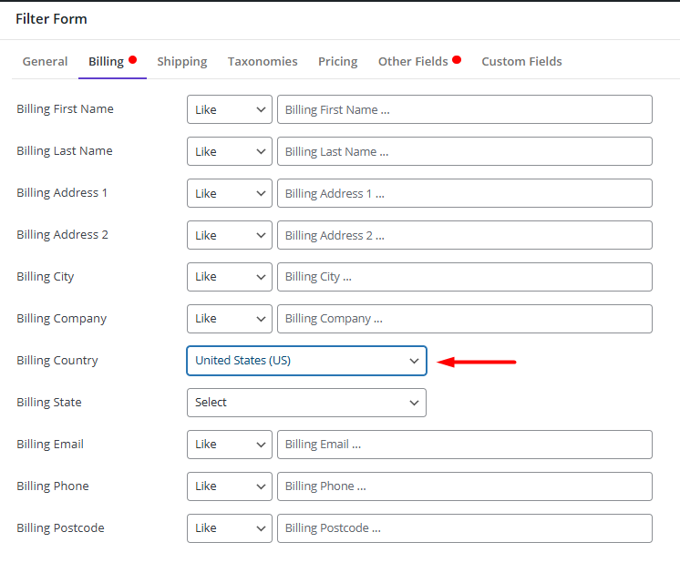Click the Billing Company text field

pos(465,319)
